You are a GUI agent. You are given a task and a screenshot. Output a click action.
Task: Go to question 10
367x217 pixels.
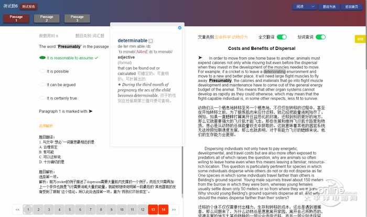pyautogui.click(x=122, y=210)
